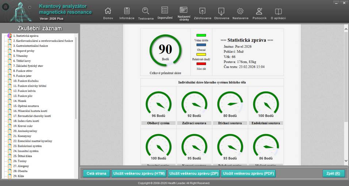Click document icon beside Koenzymy

click(x=9, y=136)
